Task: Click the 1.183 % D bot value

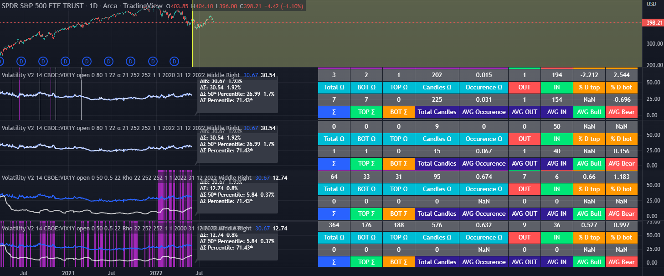Action: pyautogui.click(x=622, y=177)
